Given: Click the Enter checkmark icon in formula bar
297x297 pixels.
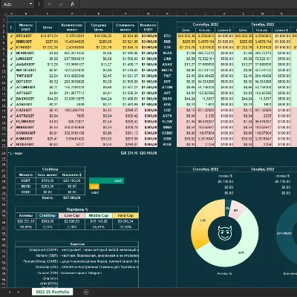Looking at the screenshot, I should click(x=61, y=4).
